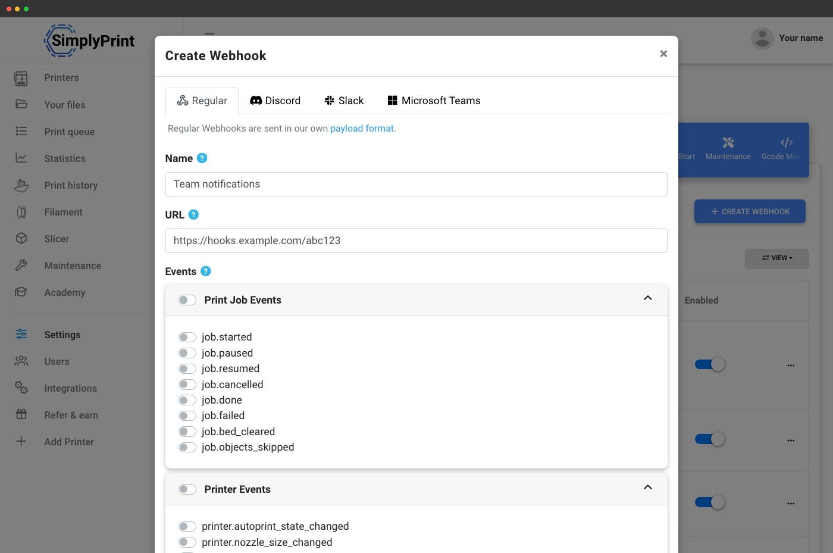Click the Enabled column header
Image resolution: width=833 pixels, height=553 pixels.
point(702,301)
